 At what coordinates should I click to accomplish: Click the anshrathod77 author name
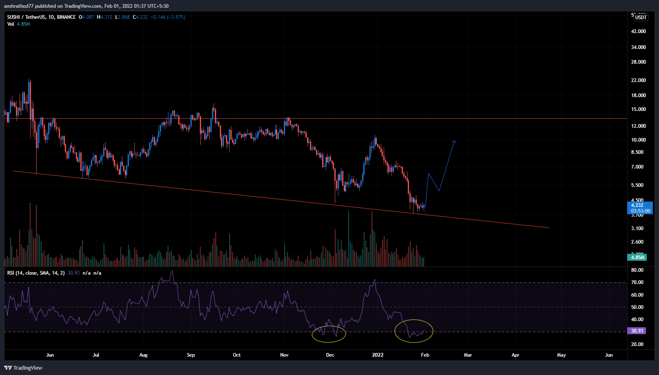[19, 6]
